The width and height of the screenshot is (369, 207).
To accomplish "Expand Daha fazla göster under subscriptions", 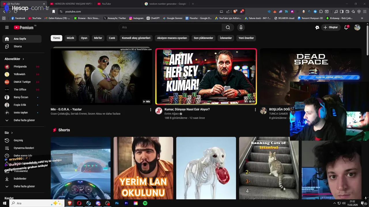I will coord(22,120).
